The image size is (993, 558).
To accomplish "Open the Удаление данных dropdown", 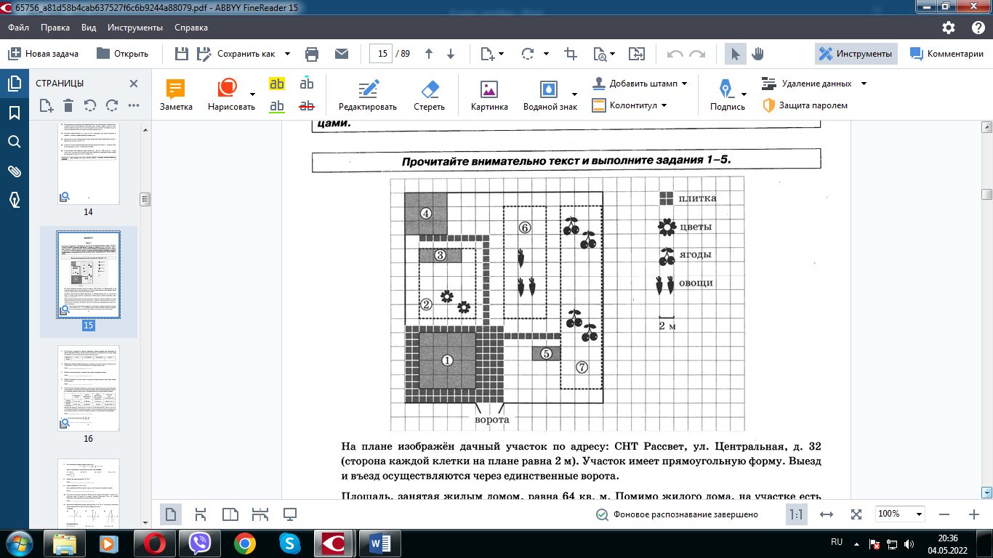I will coord(815,83).
